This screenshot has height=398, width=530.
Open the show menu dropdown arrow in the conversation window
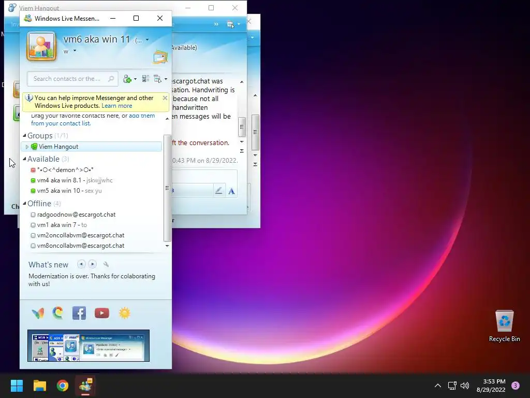coord(239,24)
